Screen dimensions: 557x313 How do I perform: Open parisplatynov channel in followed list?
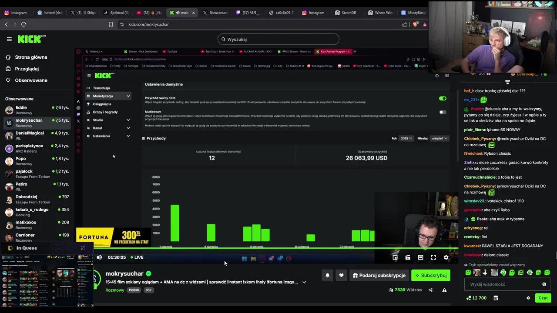pos(37,148)
